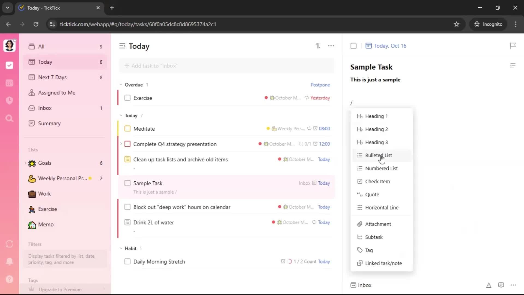Screen dimensions: 524x295
Task: Open the calendar view icon in sidebar
Action: coord(9,83)
